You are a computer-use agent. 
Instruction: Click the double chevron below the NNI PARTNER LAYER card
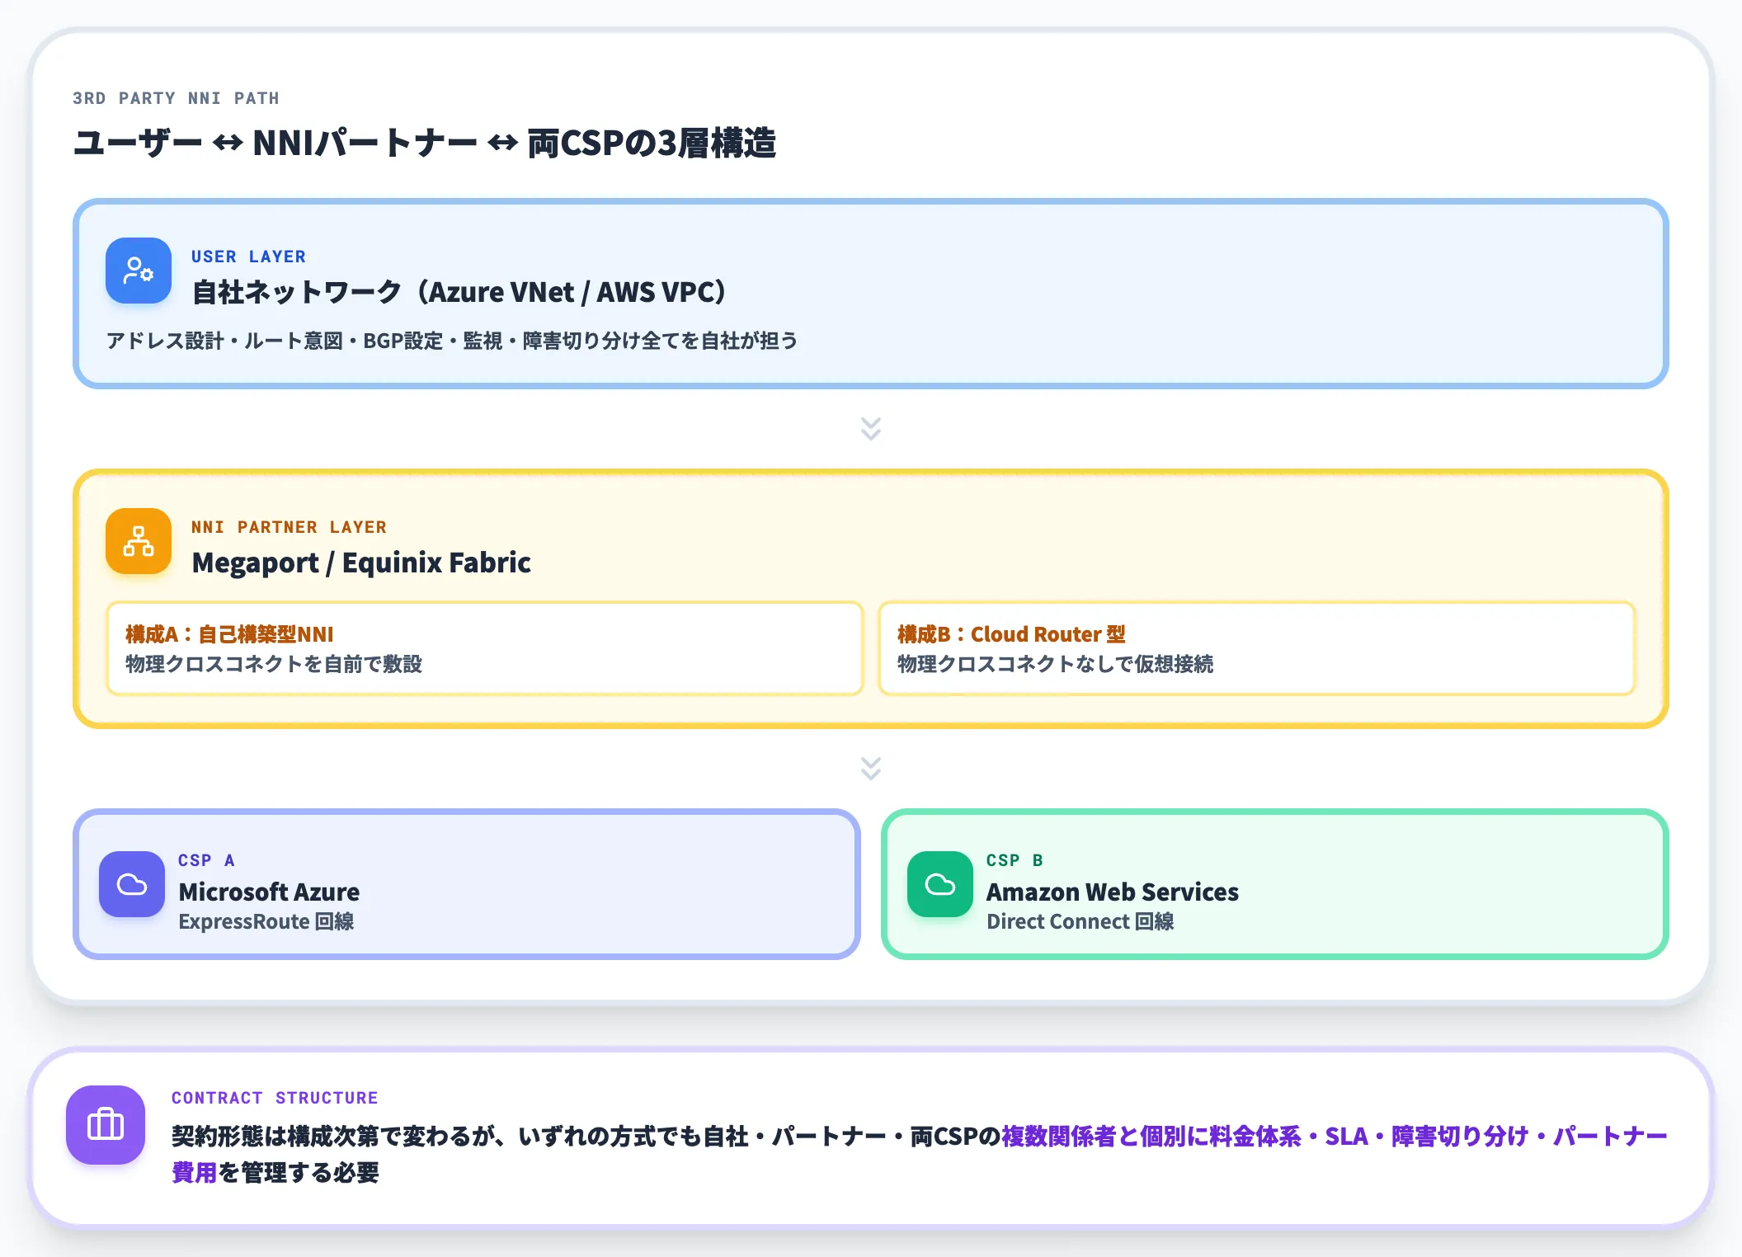(871, 769)
